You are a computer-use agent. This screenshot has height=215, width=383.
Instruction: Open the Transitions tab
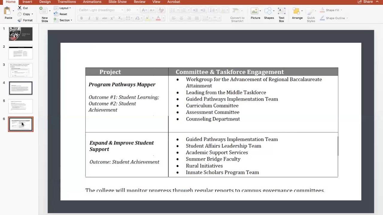(x=67, y=2)
